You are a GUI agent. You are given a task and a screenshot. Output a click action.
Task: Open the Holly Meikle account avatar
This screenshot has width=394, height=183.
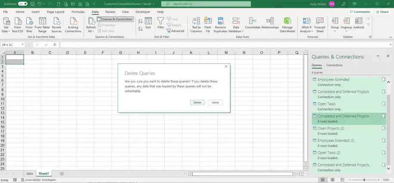[x=332, y=4]
